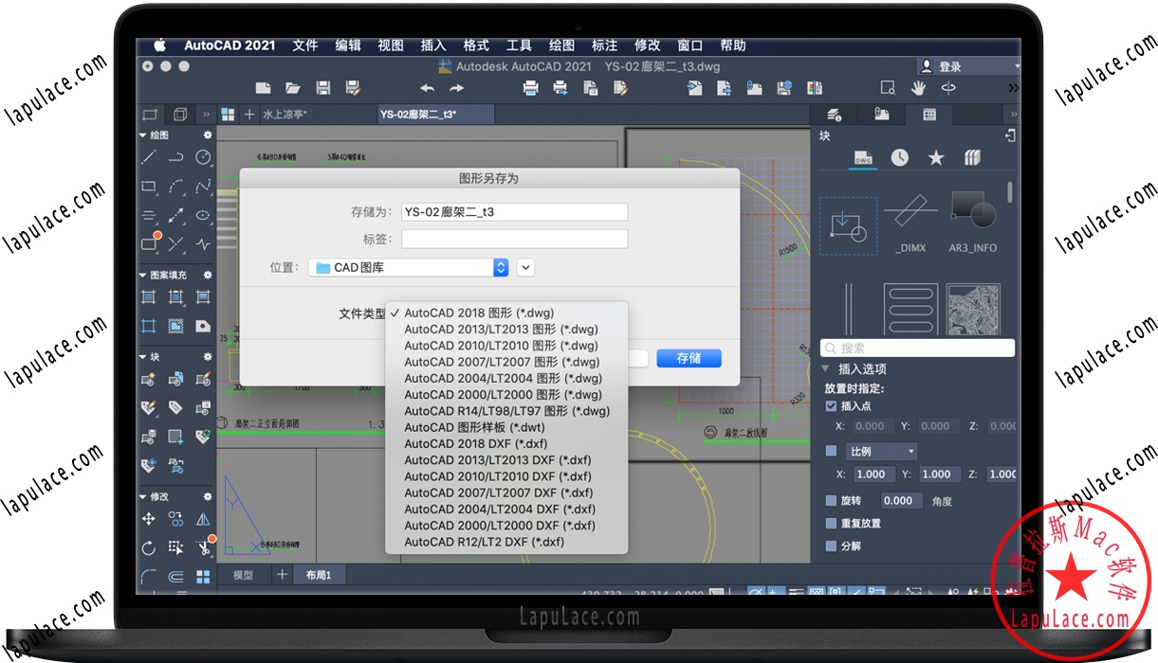1158x663 pixels.
Task: Click the 存储 save button
Action: coord(689,359)
